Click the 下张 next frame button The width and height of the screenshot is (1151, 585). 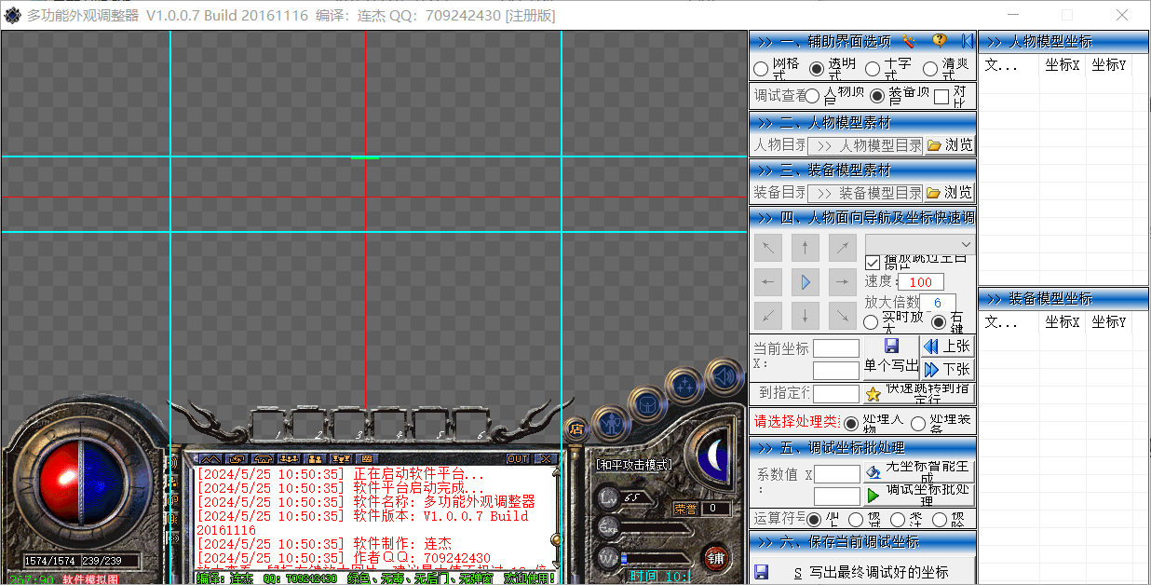tap(947, 370)
